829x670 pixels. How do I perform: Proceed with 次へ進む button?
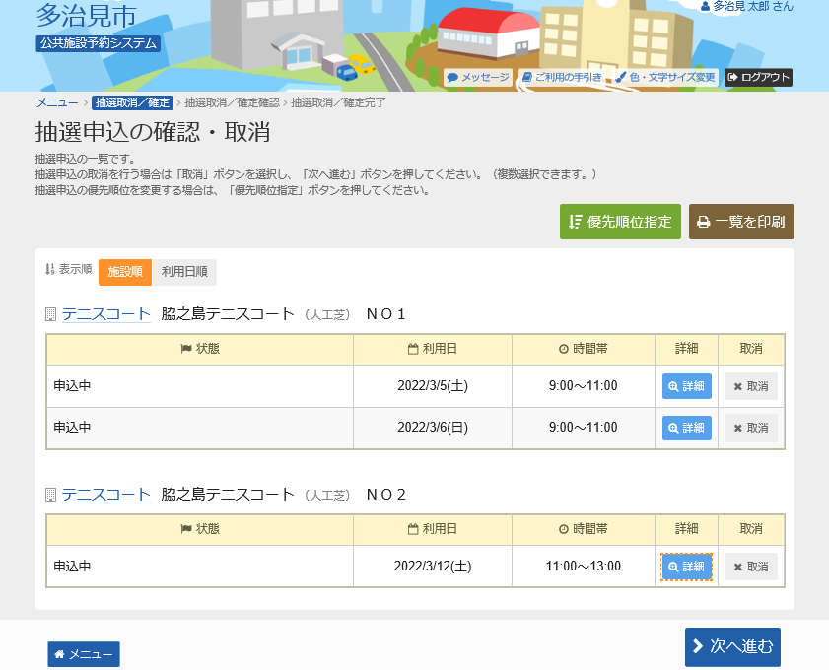click(732, 646)
